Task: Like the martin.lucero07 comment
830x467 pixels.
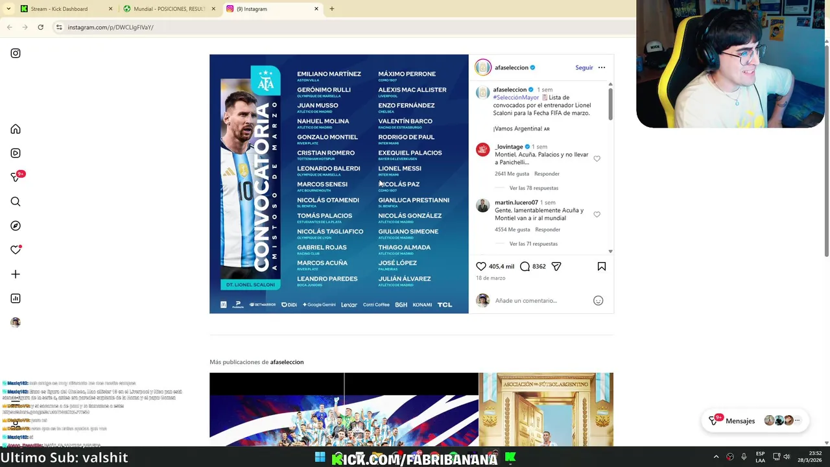Action: [597, 215]
